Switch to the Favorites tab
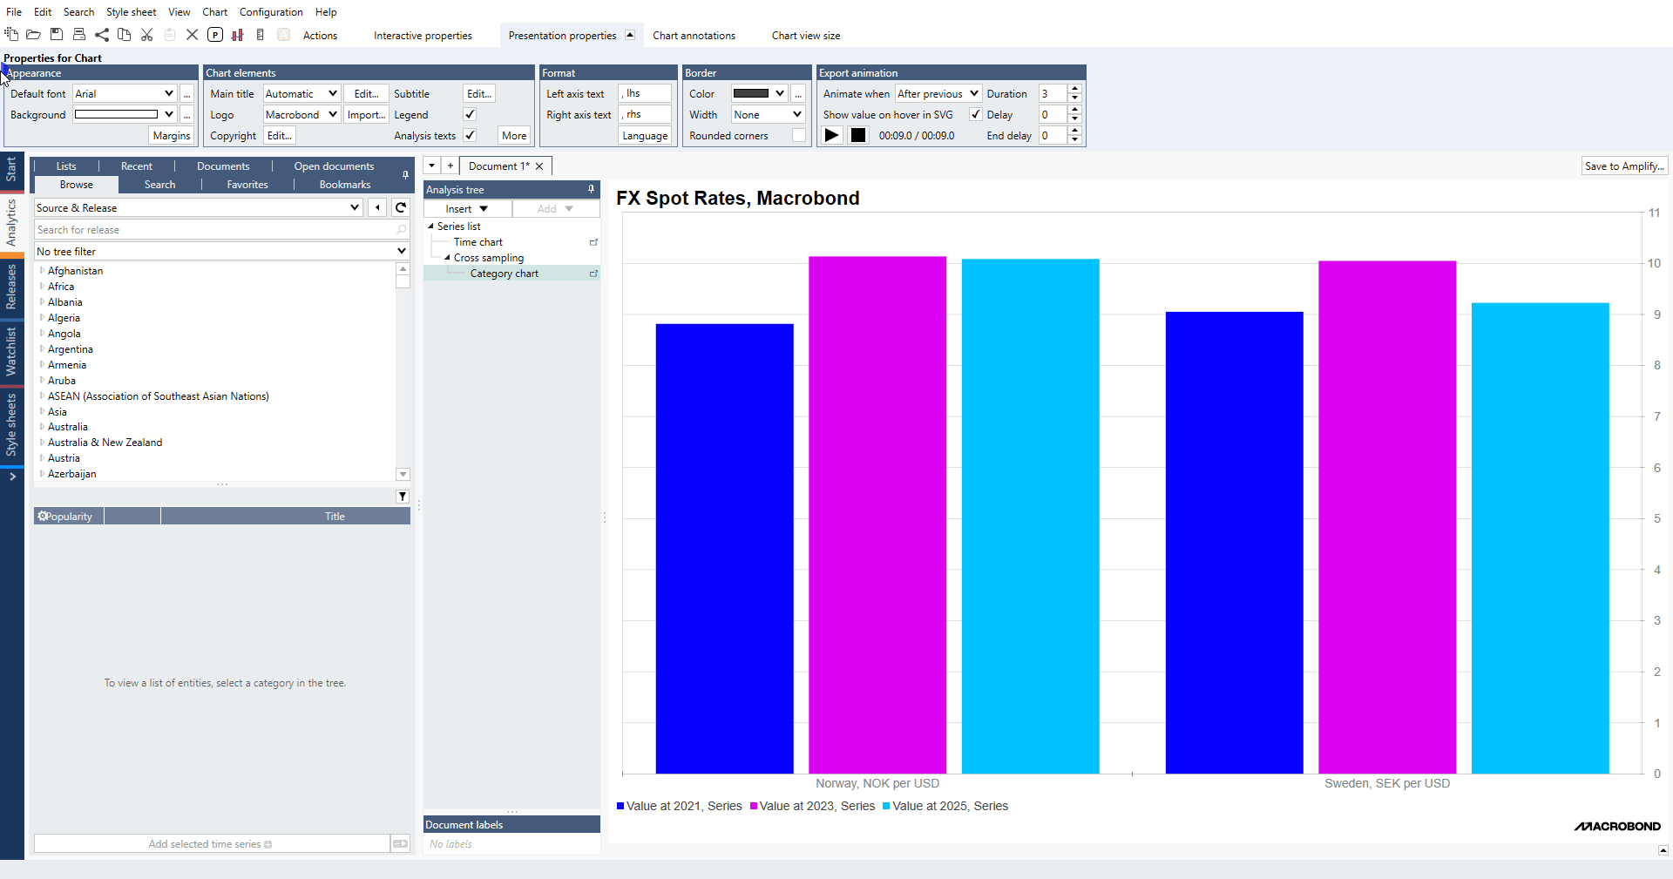Viewport: 1673px width, 879px height. pos(247,185)
